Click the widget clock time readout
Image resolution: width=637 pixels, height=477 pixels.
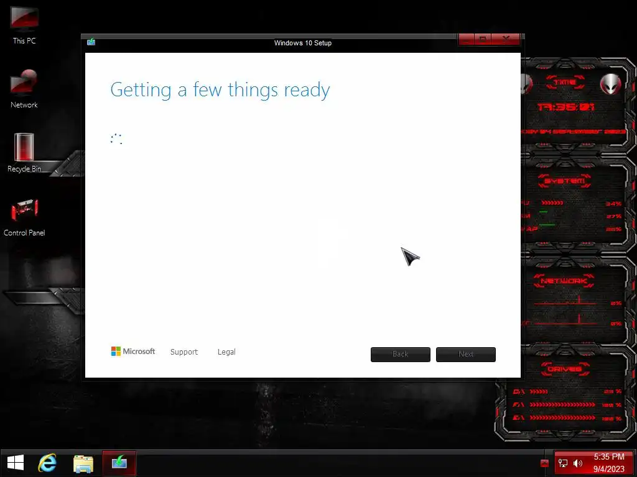coord(566,107)
